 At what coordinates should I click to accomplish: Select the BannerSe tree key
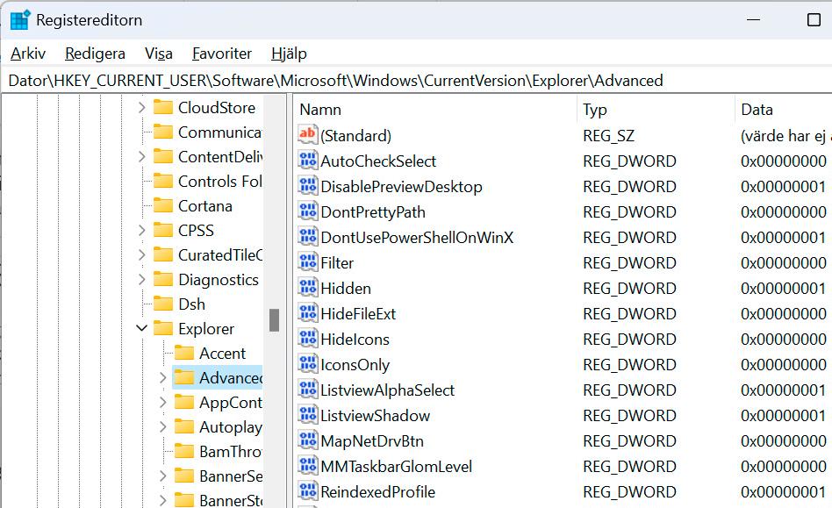[230, 476]
